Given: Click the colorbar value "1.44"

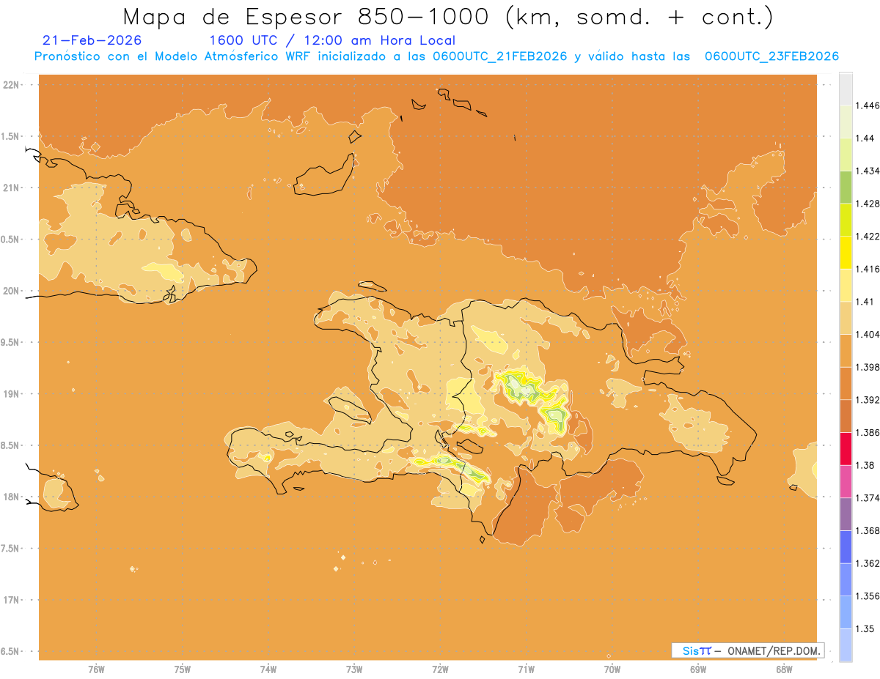Looking at the screenshot, I should point(865,138).
